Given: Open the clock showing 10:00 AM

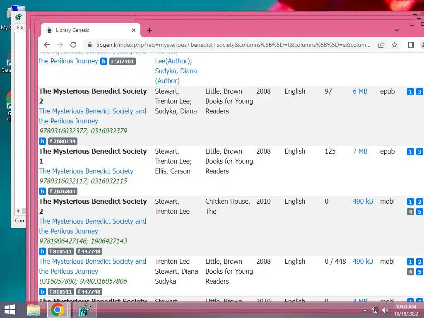Looking at the screenshot, I should point(406,310).
